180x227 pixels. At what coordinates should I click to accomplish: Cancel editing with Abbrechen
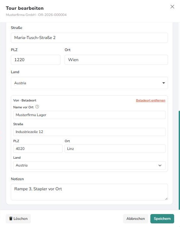pyautogui.click(x=136, y=219)
